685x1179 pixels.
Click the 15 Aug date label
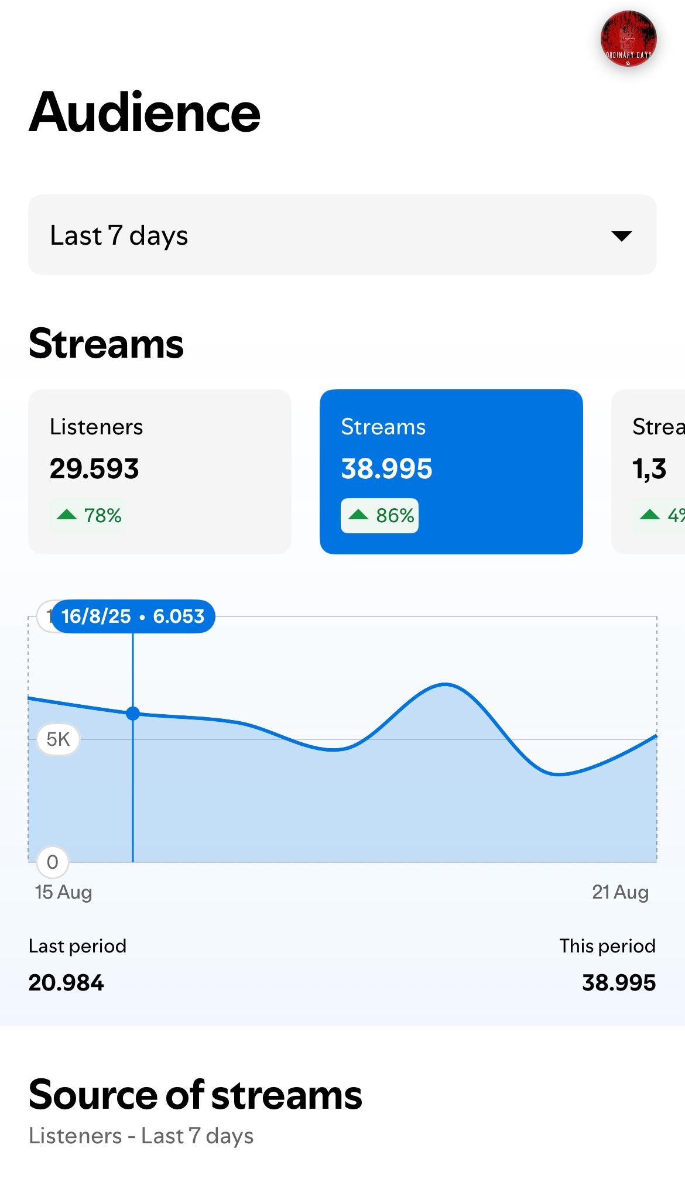(x=63, y=892)
